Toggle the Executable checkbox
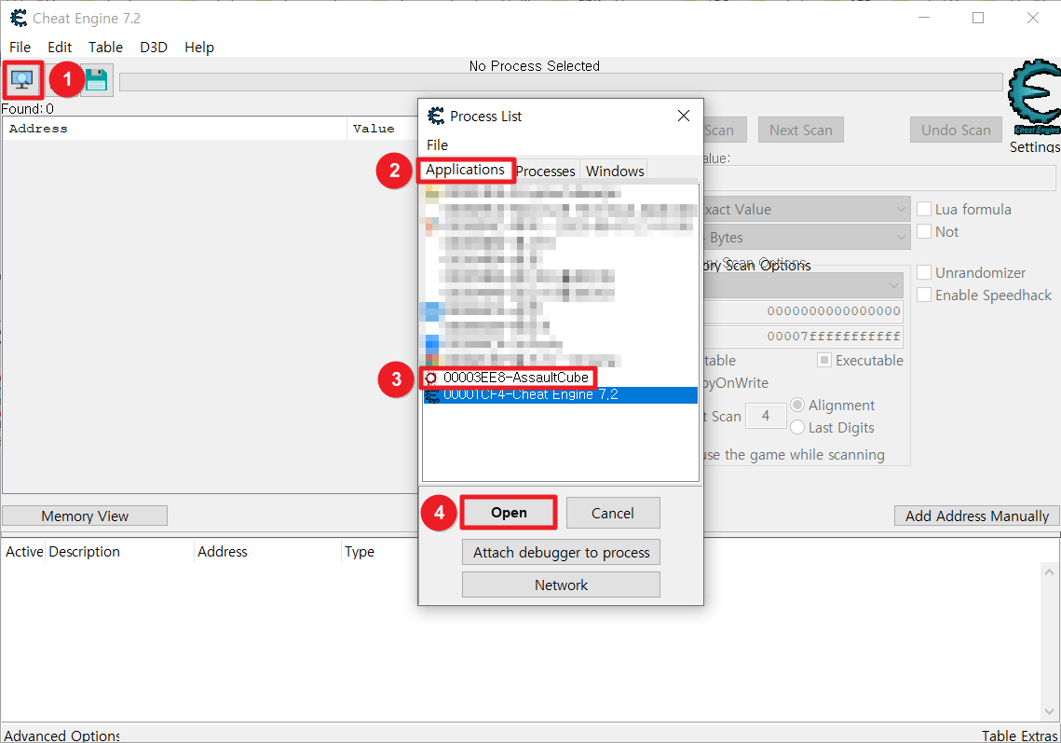 [824, 361]
